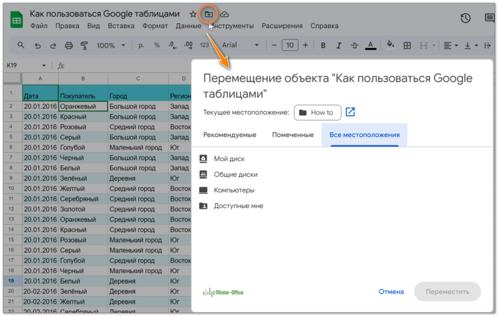This screenshot has height=316, width=498.
Task: Switch to Помеченные tab
Action: [x=293, y=135]
